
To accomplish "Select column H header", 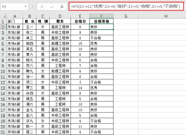I will [x=165, y=16].
